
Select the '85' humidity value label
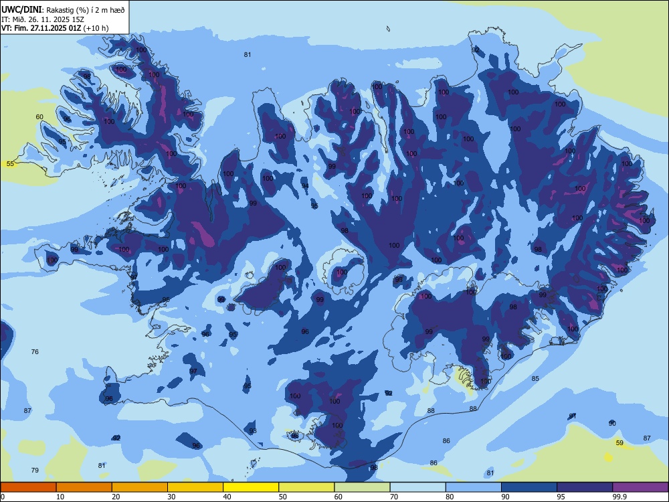point(535,378)
